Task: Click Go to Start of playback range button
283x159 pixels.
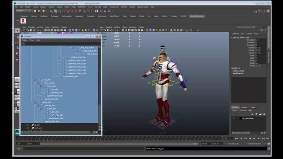Action: [x=237, y=138]
